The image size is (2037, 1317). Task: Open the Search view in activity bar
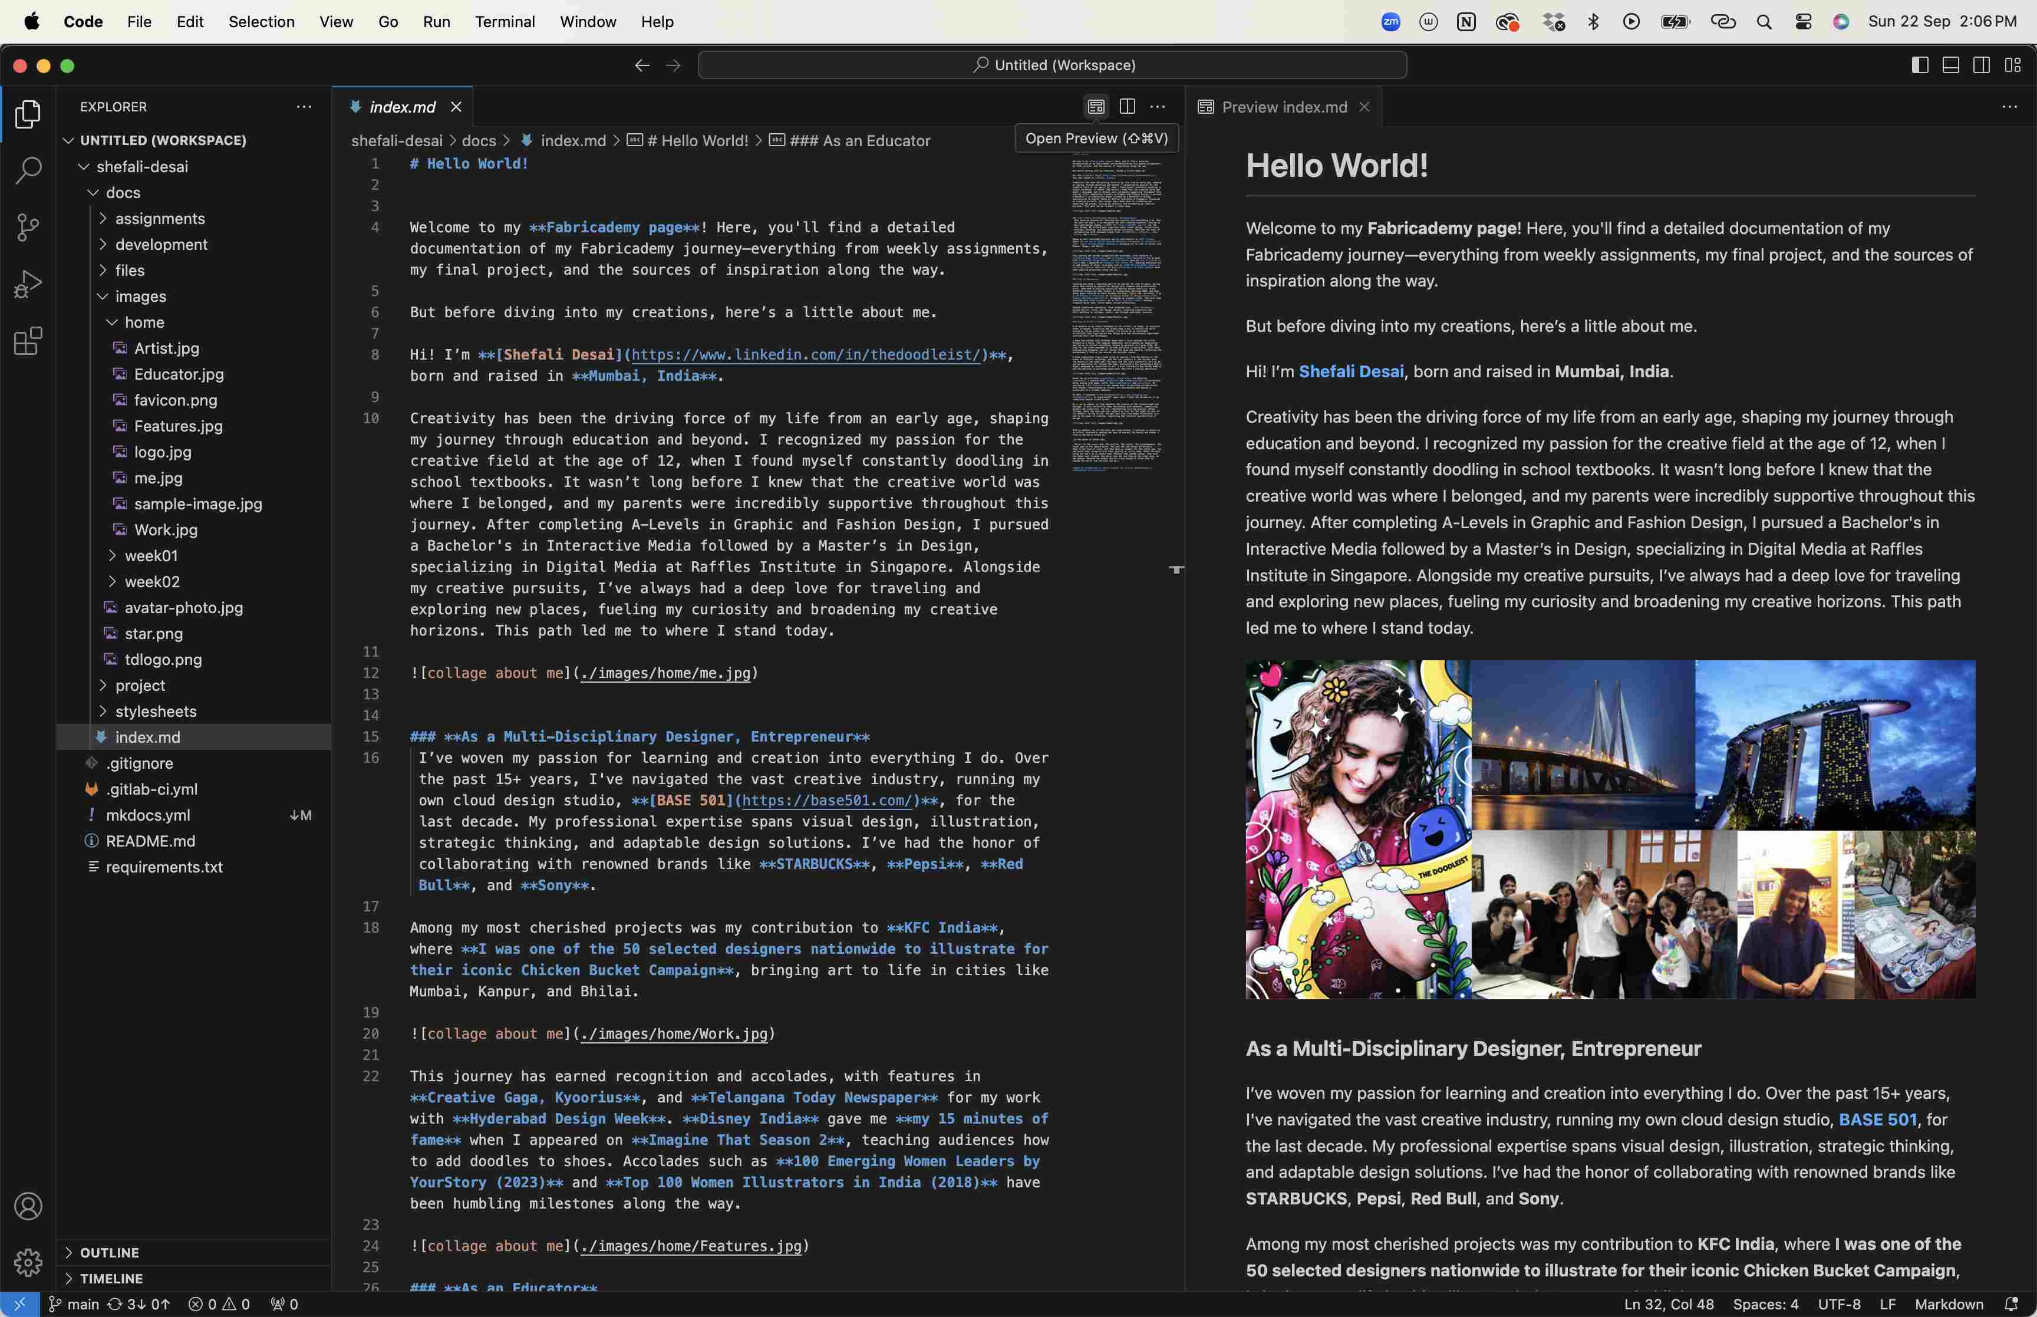(28, 170)
